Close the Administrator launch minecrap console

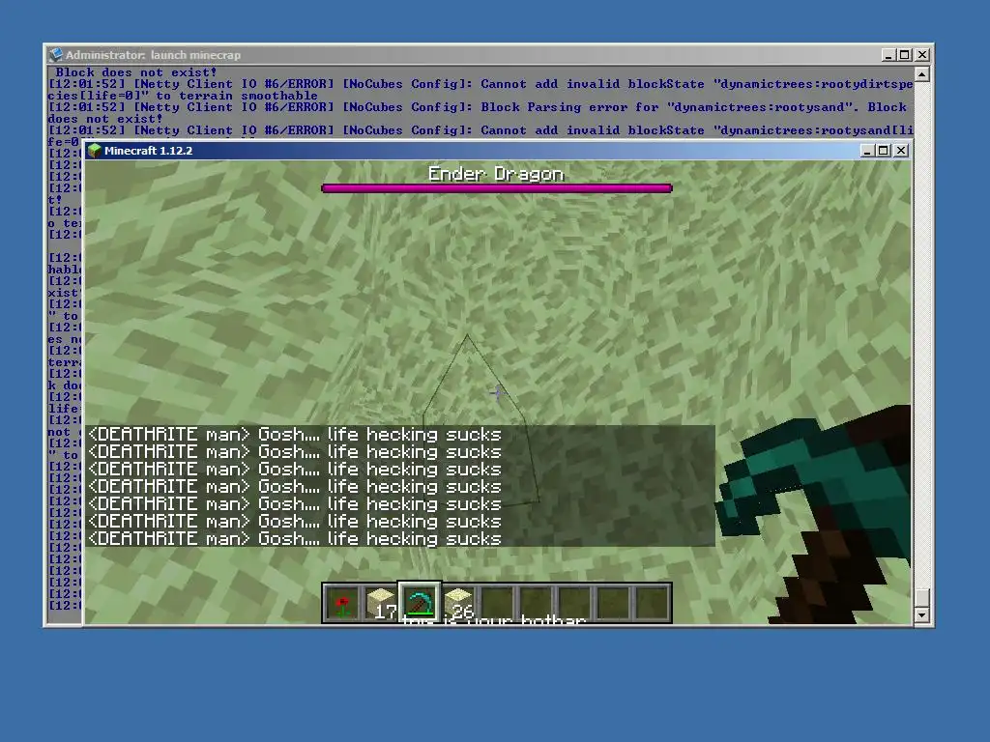coord(922,55)
